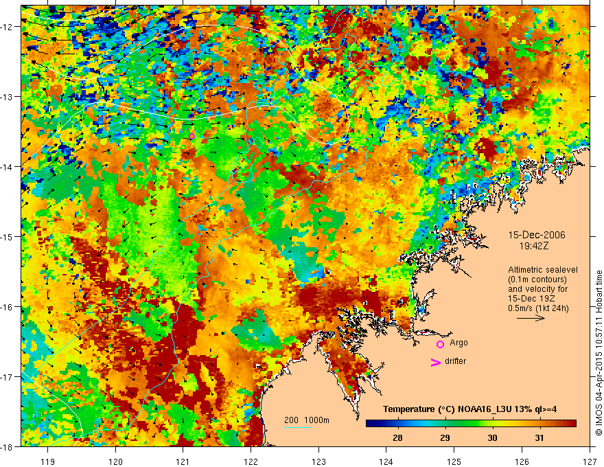
Task: Click the -12 latitude axis label
Action: pos(7,27)
